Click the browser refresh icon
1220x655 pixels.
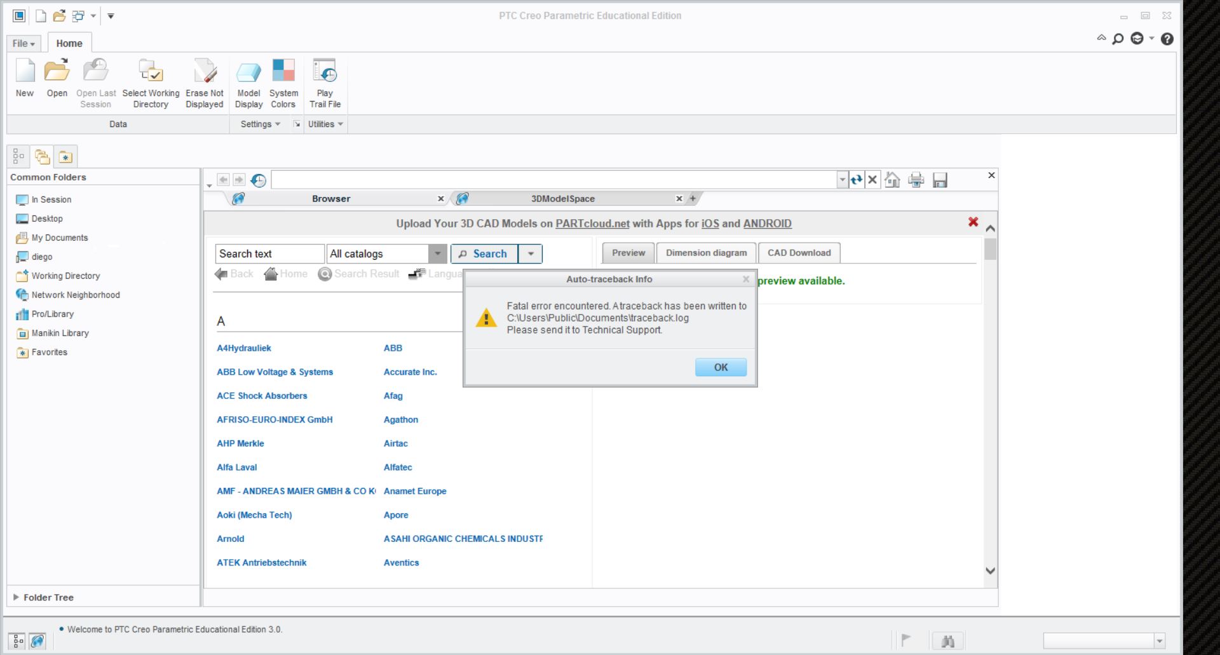pyautogui.click(x=857, y=180)
